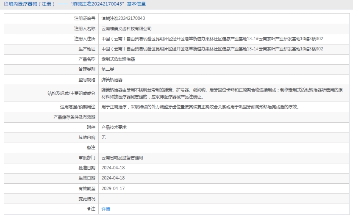Click the 生产地址 address value

click(212, 49)
